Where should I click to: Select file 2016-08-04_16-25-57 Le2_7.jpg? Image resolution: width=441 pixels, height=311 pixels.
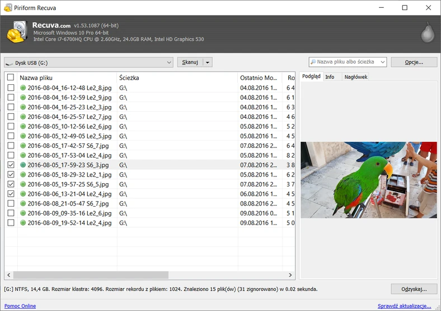tap(69, 117)
